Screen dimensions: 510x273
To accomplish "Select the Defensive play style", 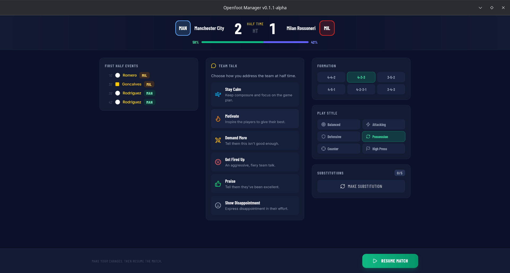I will (339, 137).
